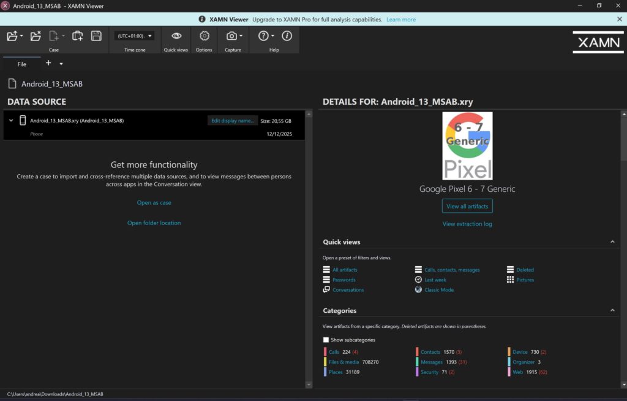Collapse the Quick views section
Viewport: 627px width, 401px height.
612,242
